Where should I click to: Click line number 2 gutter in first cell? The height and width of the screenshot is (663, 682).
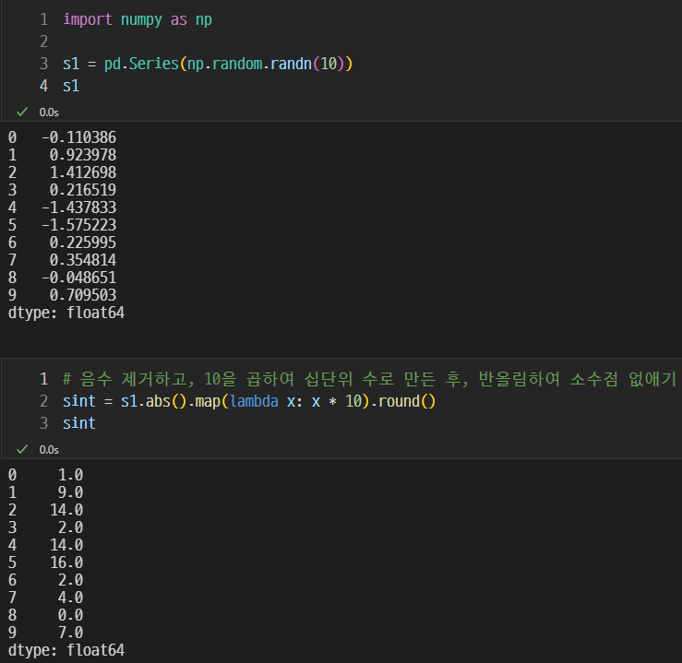coord(44,41)
